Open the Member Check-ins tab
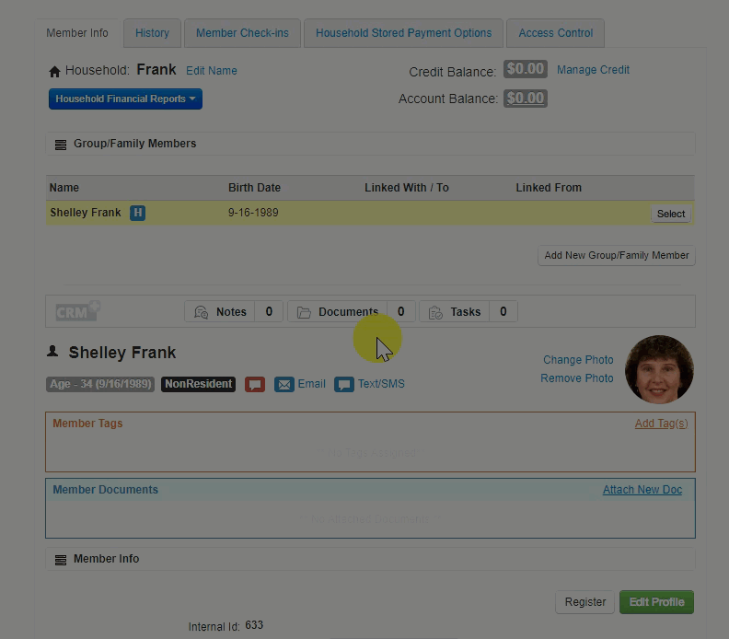Screen dimensions: 729x639 point(242,33)
